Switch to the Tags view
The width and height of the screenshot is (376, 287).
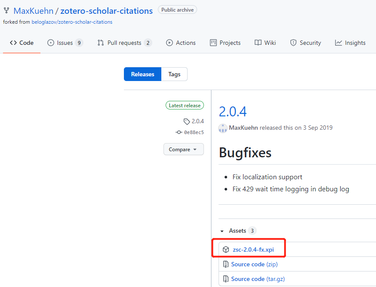[174, 74]
